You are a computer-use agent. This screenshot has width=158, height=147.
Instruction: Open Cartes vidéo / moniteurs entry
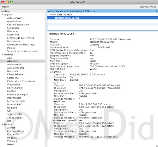21,81
